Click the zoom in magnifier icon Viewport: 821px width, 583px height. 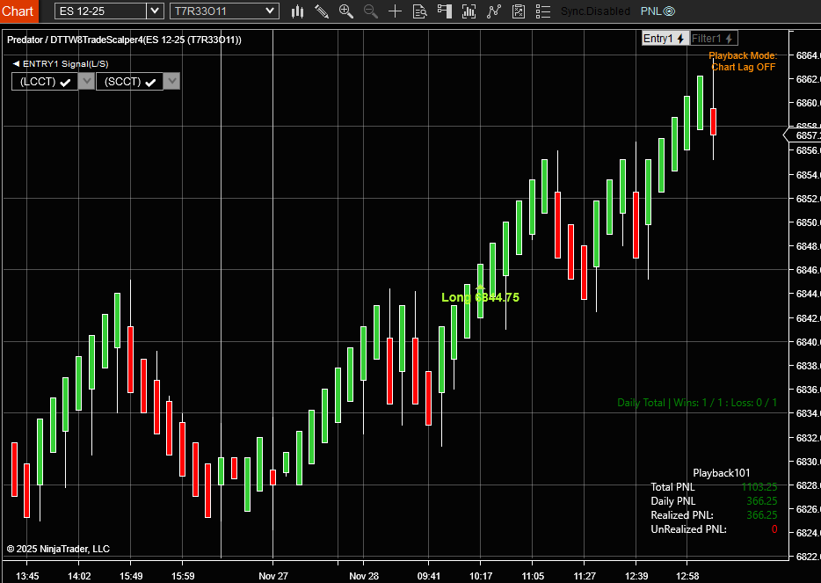345,11
